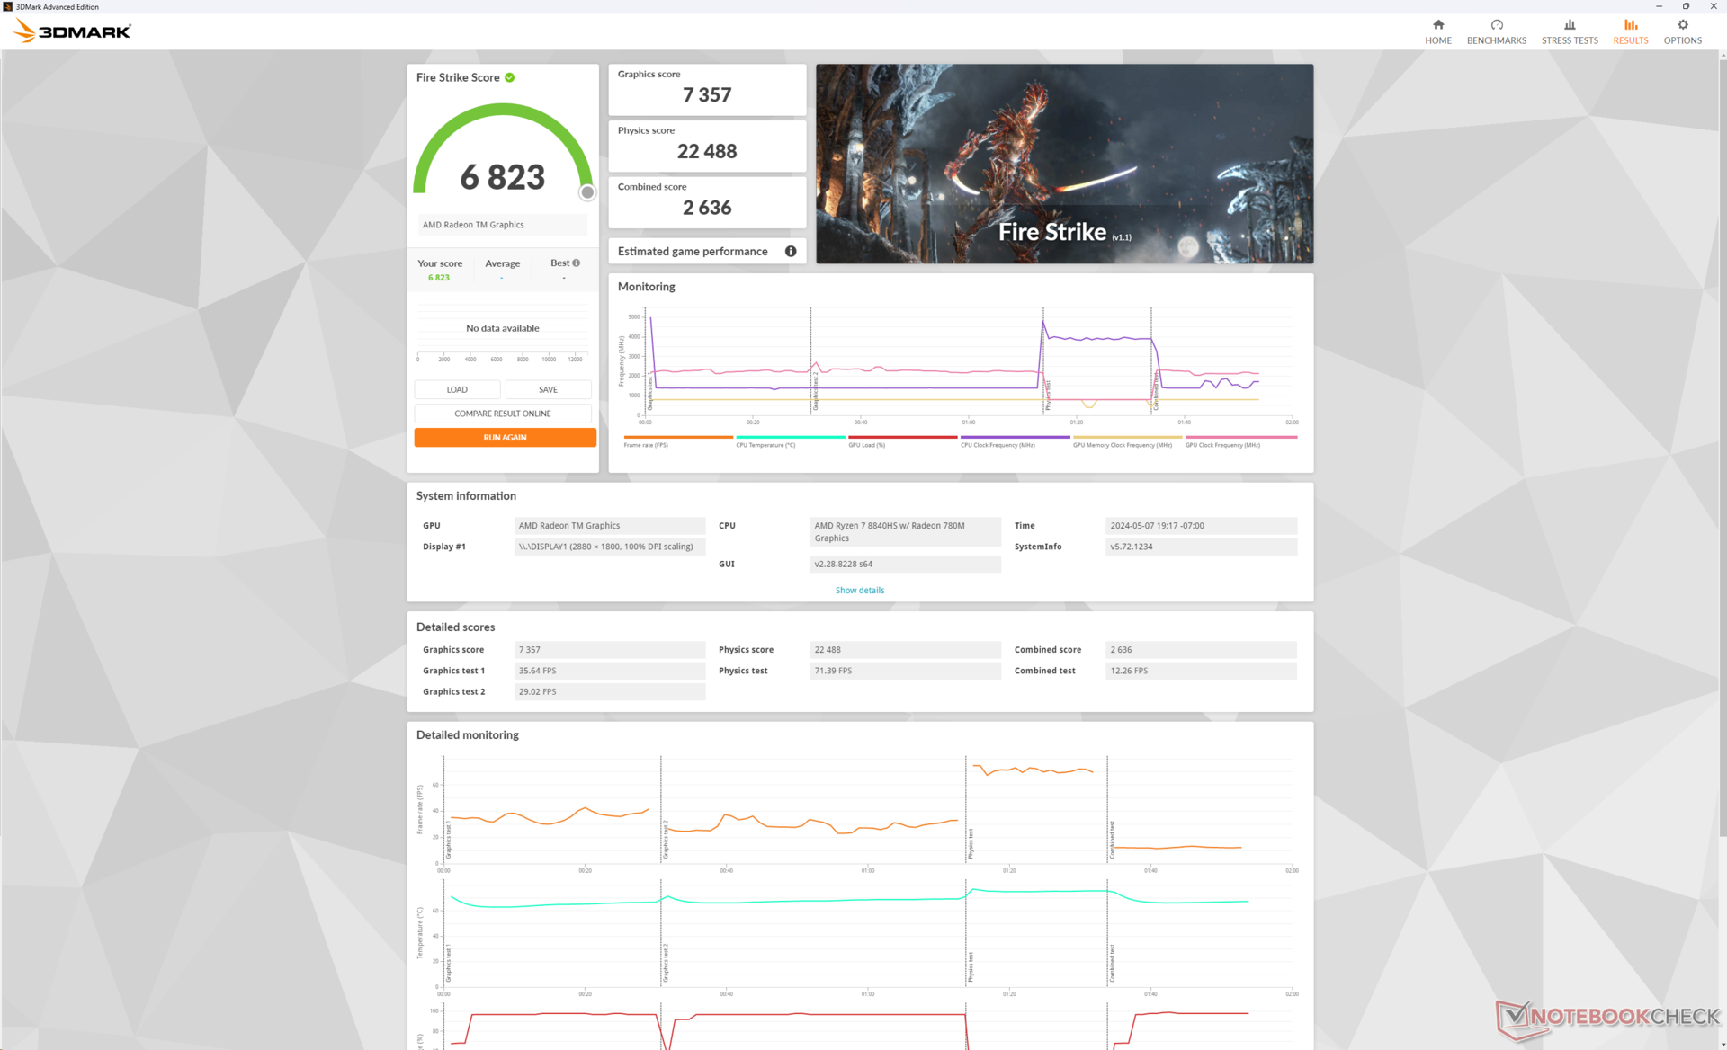The height and width of the screenshot is (1050, 1727).
Task: Expand Show details link
Action: coord(859,590)
